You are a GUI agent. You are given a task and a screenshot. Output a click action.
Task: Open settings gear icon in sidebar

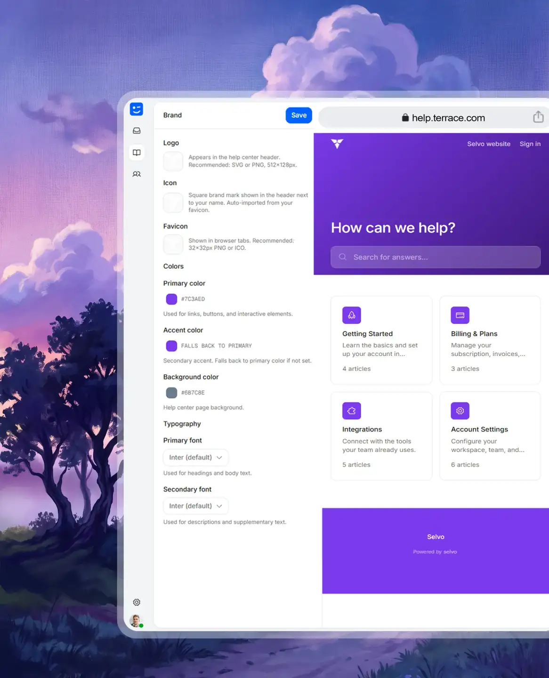pos(137,602)
